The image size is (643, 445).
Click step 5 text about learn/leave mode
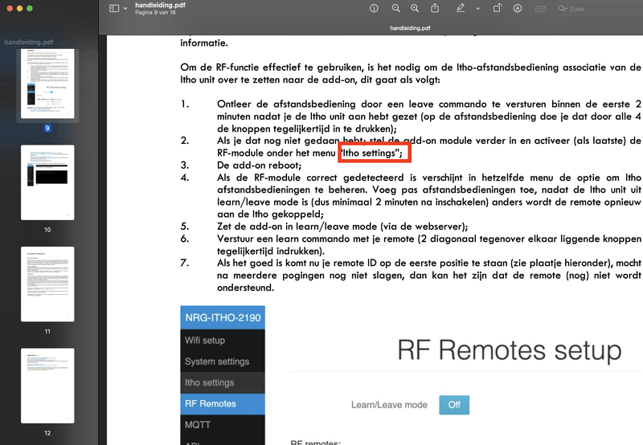point(342,227)
